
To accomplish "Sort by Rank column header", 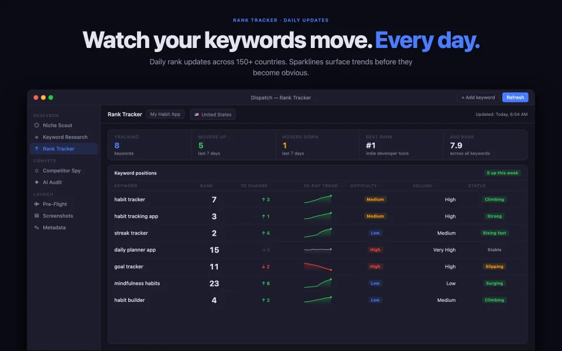I will [x=207, y=186].
